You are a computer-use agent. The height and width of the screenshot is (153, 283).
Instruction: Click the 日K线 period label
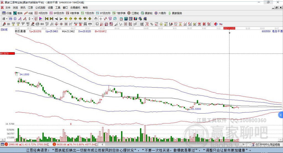[4, 30]
